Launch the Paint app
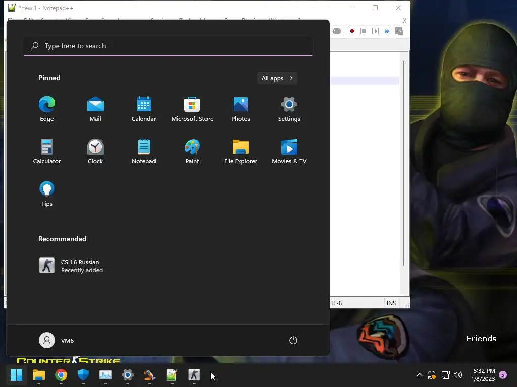The width and height of the screenshot is (517, 387). pos(192,151)
